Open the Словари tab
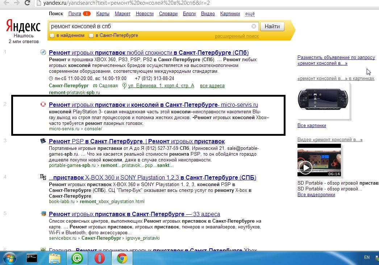Screen dimensions: 379x265 [168, 14]
